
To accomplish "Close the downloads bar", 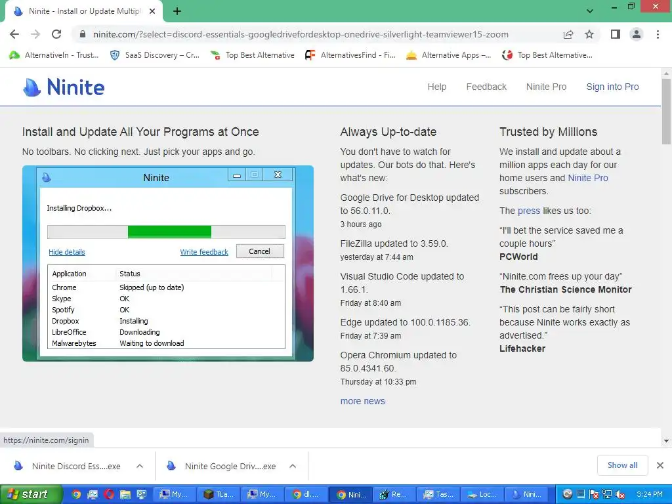I will pyautogui.click(x=660, y=465).
